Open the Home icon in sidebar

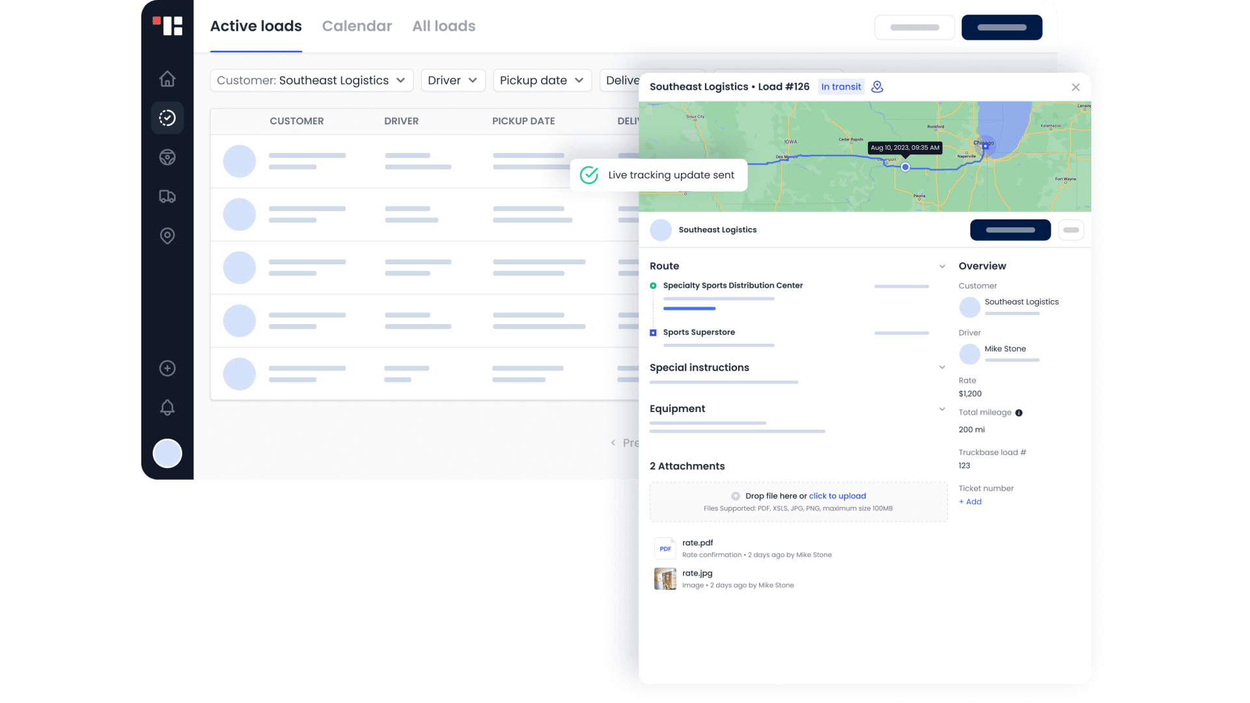[x=167, y=79]
